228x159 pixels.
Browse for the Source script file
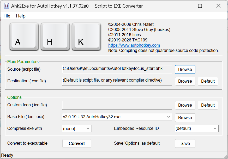coord(185,69)
